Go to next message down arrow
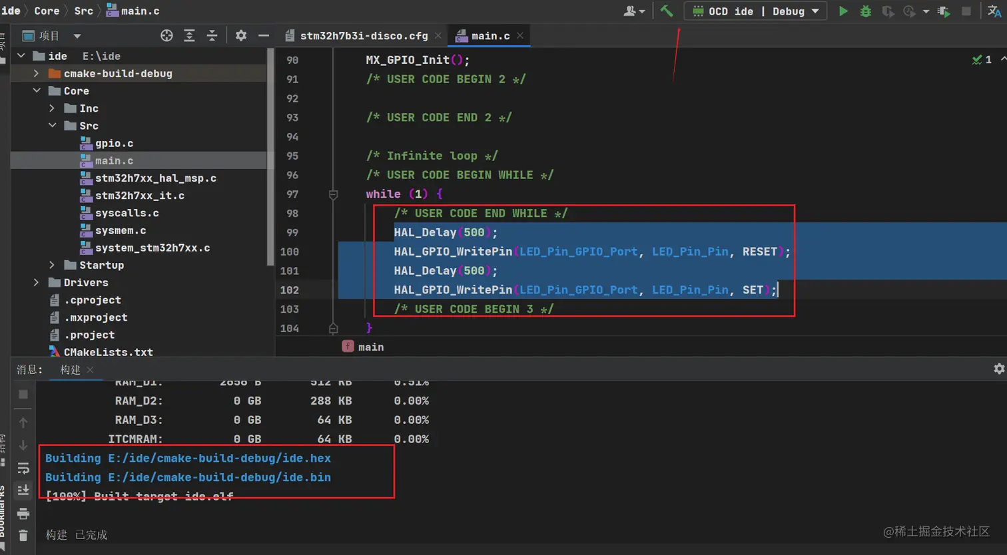The image size is (1007, 555). (x=23, y=445)
